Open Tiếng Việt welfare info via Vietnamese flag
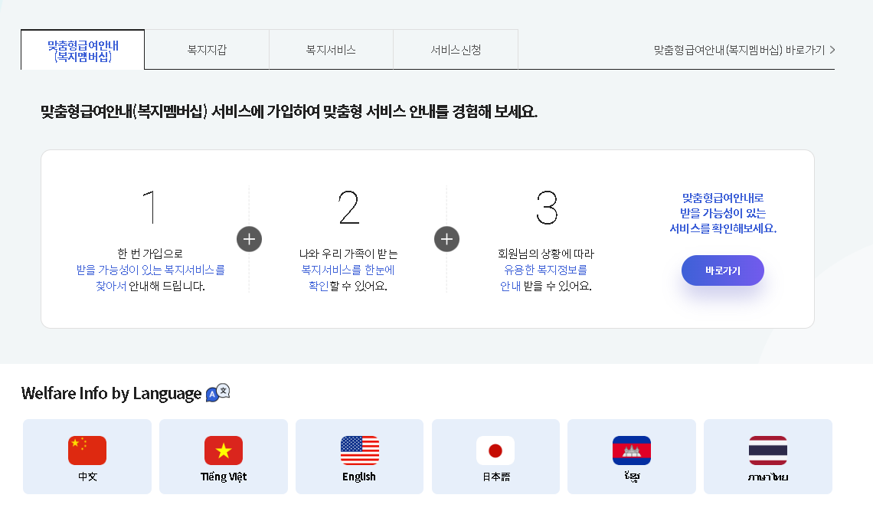The width and height of the screenshot is (873, 521). point(223,451)
